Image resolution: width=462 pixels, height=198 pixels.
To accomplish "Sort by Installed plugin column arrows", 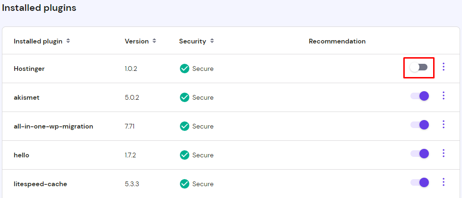I will 68,41.
